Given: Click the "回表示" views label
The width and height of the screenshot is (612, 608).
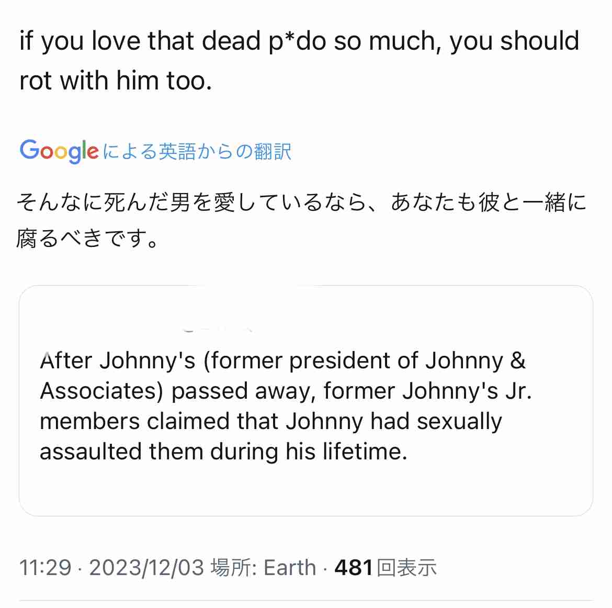Looking at the screenshot, I should 406,568.
